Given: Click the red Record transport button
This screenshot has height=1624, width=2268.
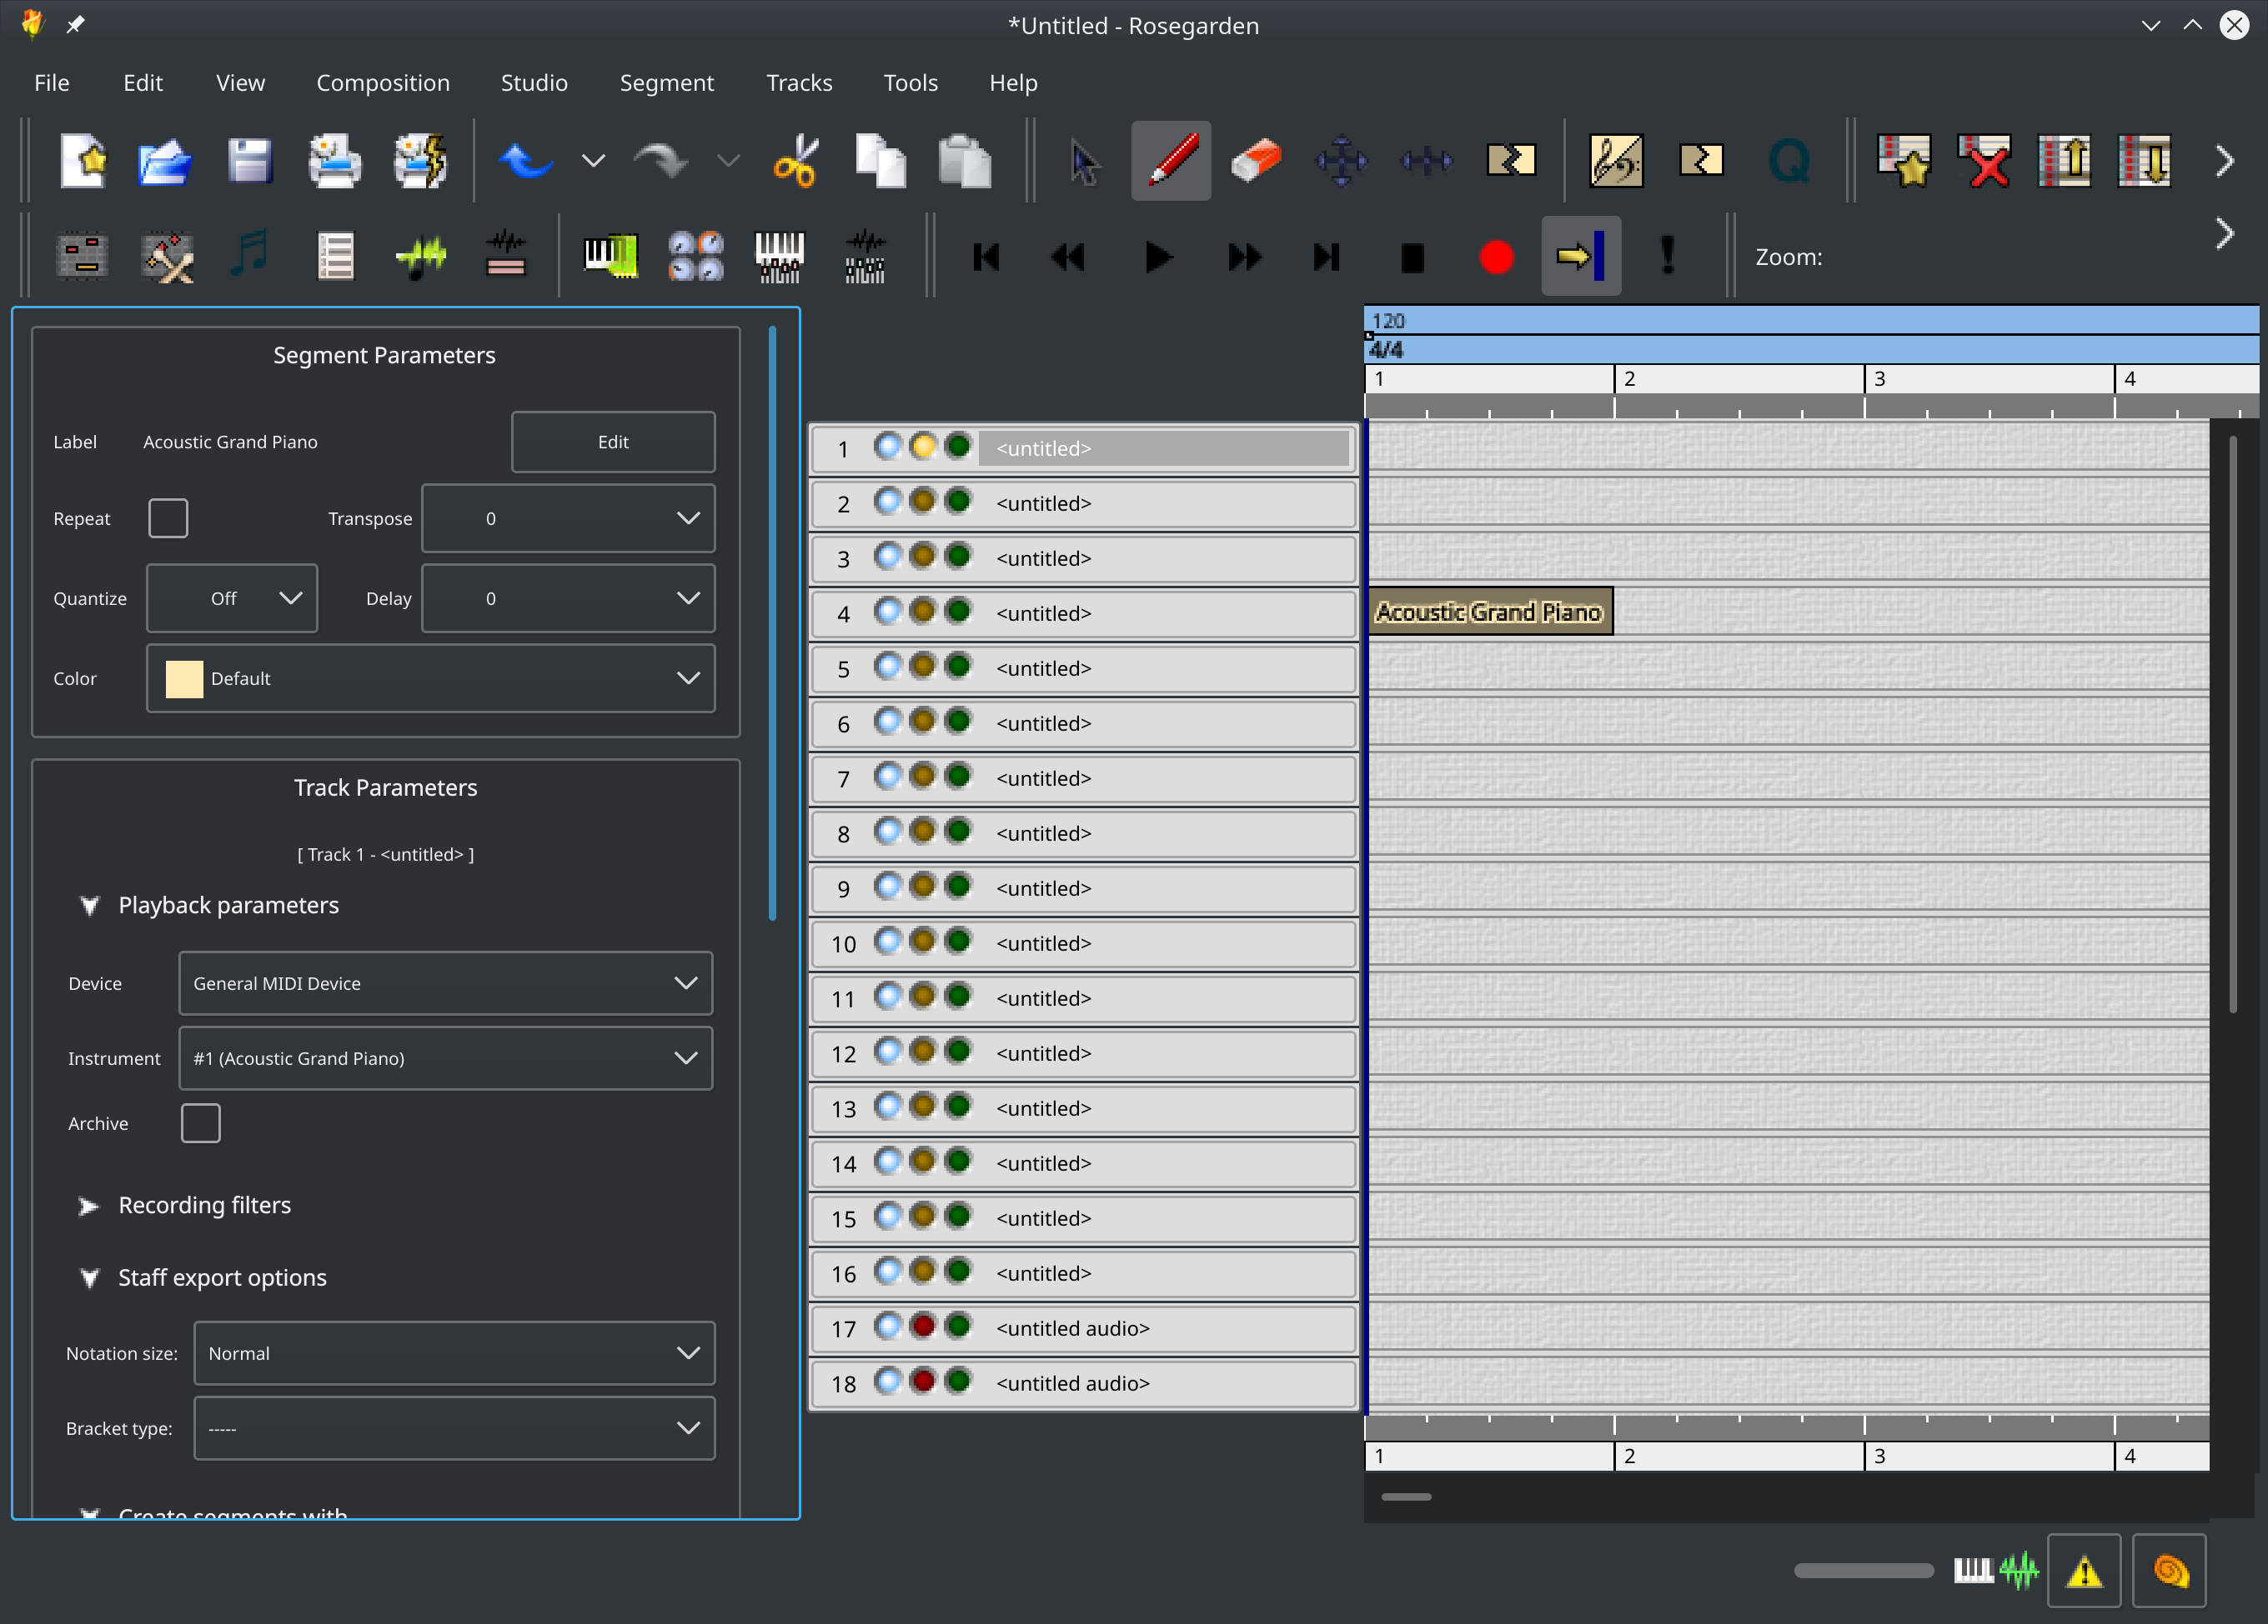Looking at the screenshot, I should (1495, 257).
